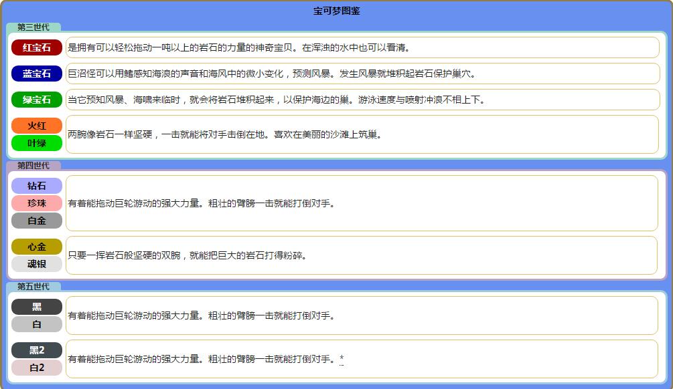Open the 魂银 version link

(x=36, y=264)
